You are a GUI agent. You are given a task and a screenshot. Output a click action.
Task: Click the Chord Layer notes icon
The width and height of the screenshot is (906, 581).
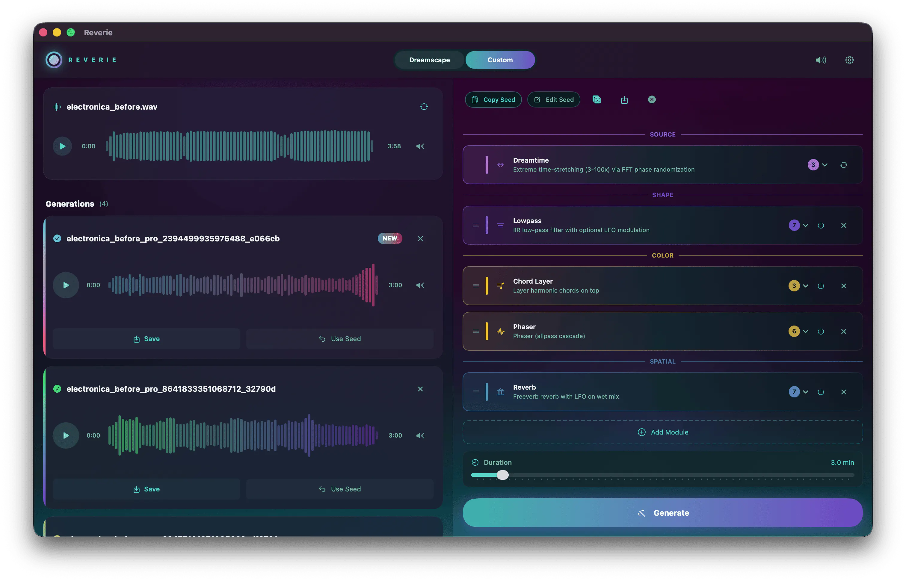pyautogui.click(x=500, y=286)
